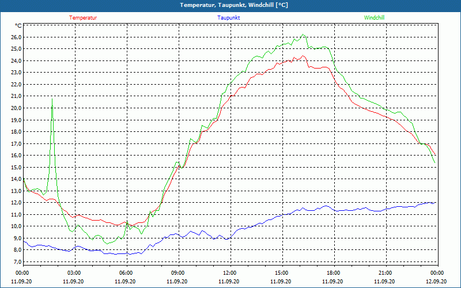
Task: Click the 09:00 time axis label
Action: (179, 273)
